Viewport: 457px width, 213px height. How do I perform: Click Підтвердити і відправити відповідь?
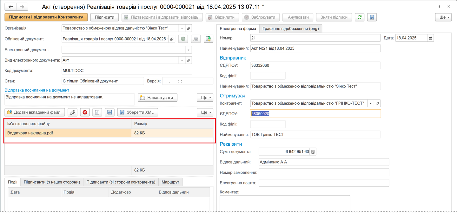(162, 17)
